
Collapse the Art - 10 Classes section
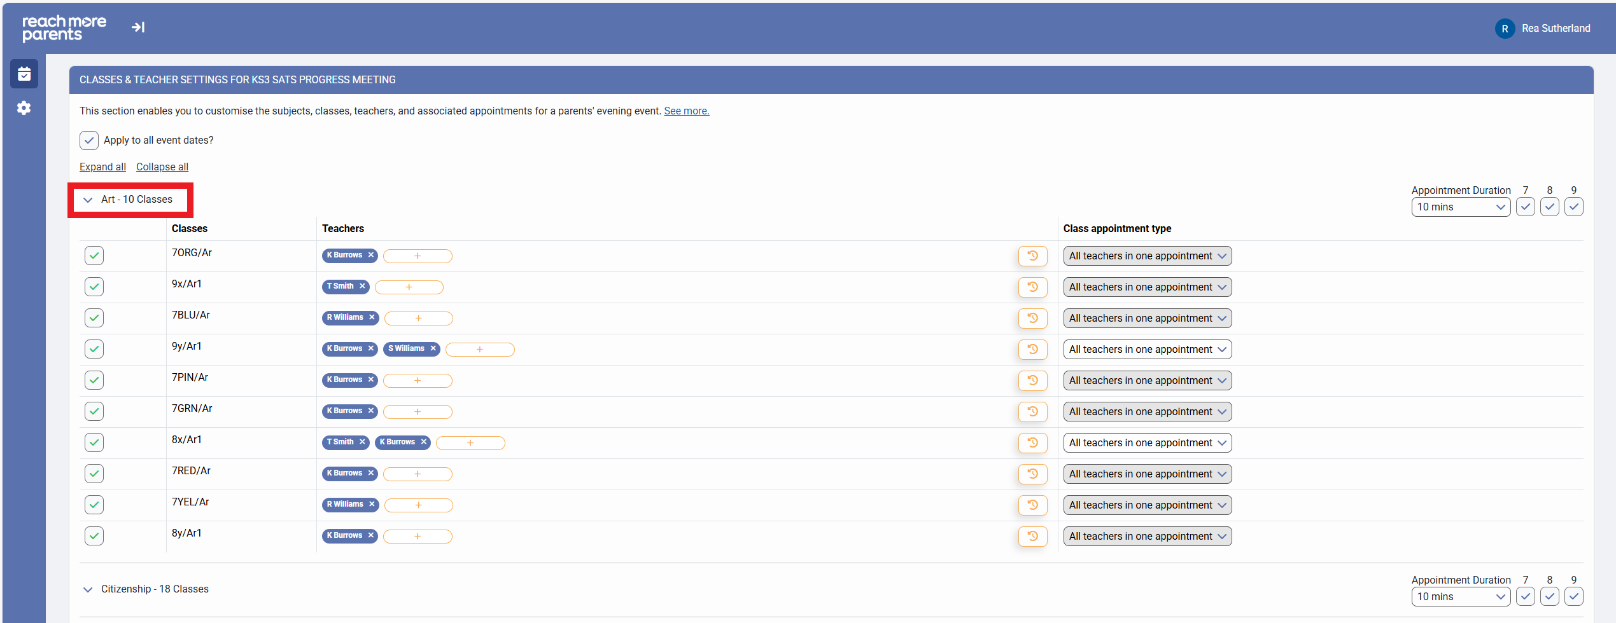(88, 200)
